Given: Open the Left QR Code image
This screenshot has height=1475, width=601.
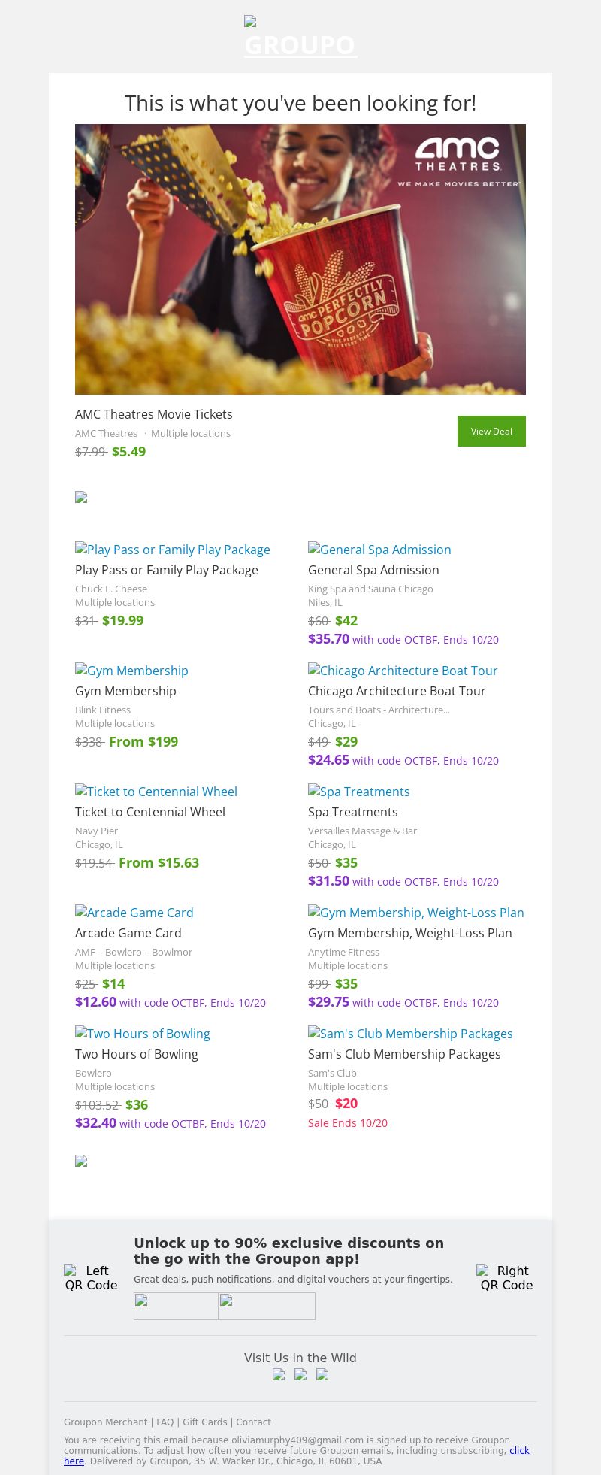Looking at the screenshot, I should tap(91, 1277).
